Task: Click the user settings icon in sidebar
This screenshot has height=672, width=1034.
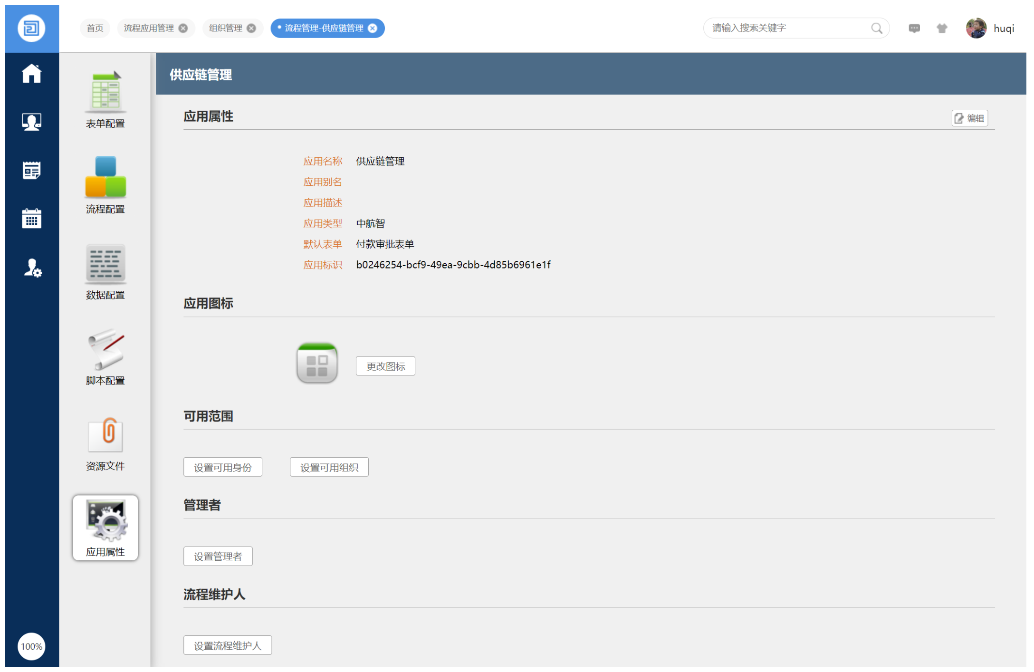Action: 32,268
